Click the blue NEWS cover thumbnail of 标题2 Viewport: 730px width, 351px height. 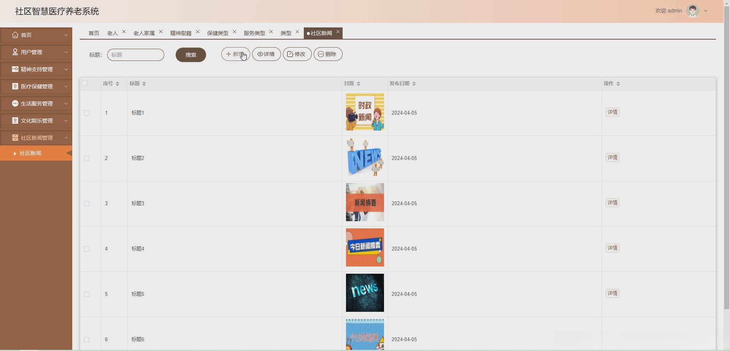point(365,157)
